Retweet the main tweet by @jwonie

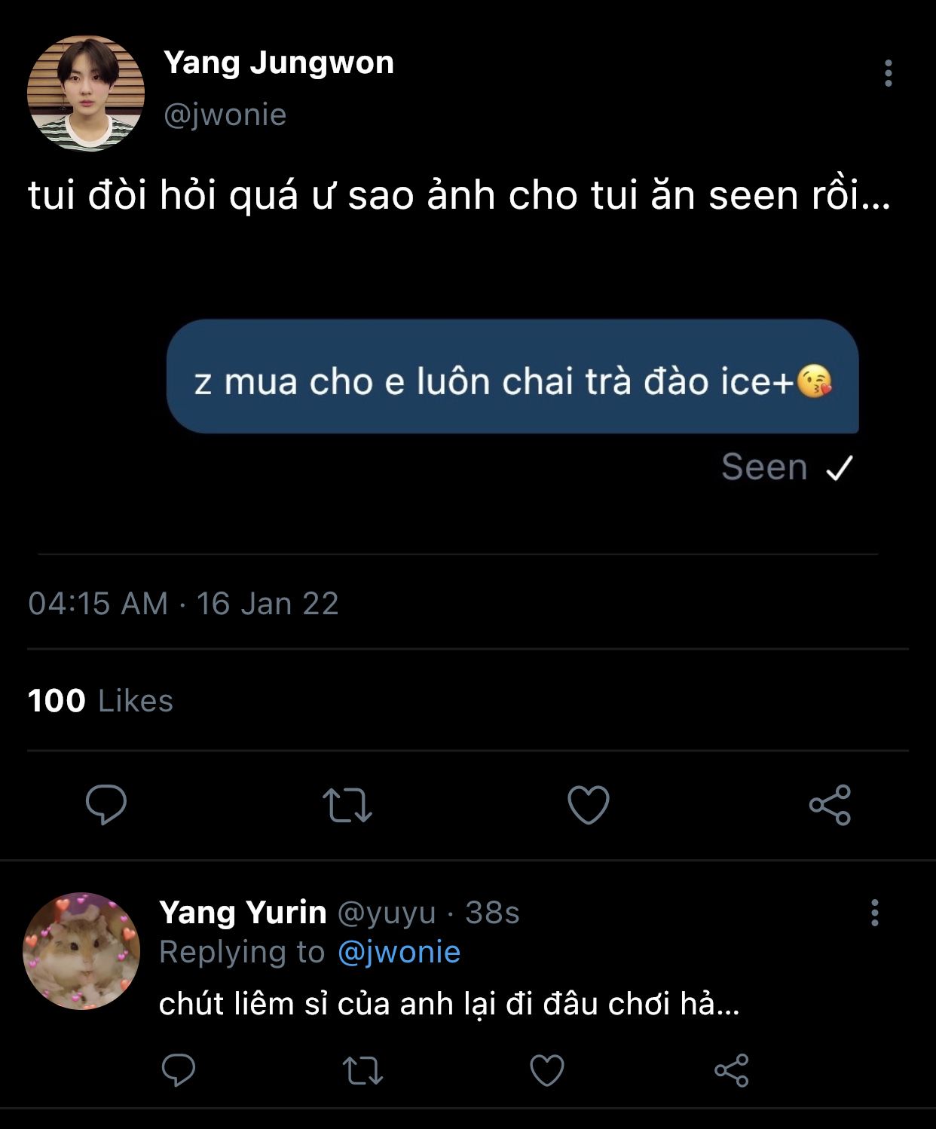347,804
